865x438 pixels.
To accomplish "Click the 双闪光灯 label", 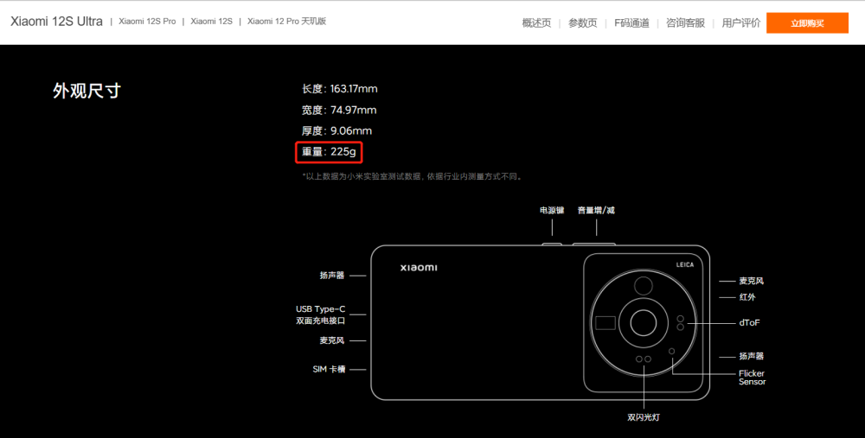I will [644, 417].
